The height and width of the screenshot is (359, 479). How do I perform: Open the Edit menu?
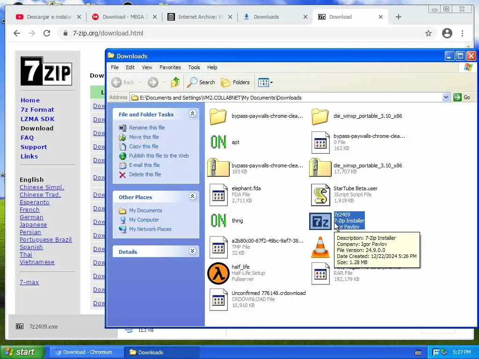[130, 67]
